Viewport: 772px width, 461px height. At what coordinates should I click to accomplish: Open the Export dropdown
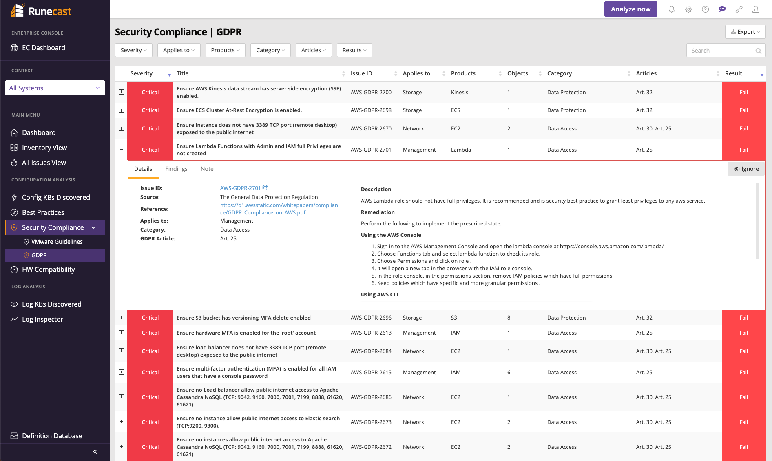745,32
